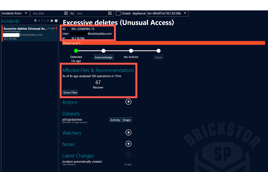
Task: Add a watcher using the plus icon
Action: [128, 133]
